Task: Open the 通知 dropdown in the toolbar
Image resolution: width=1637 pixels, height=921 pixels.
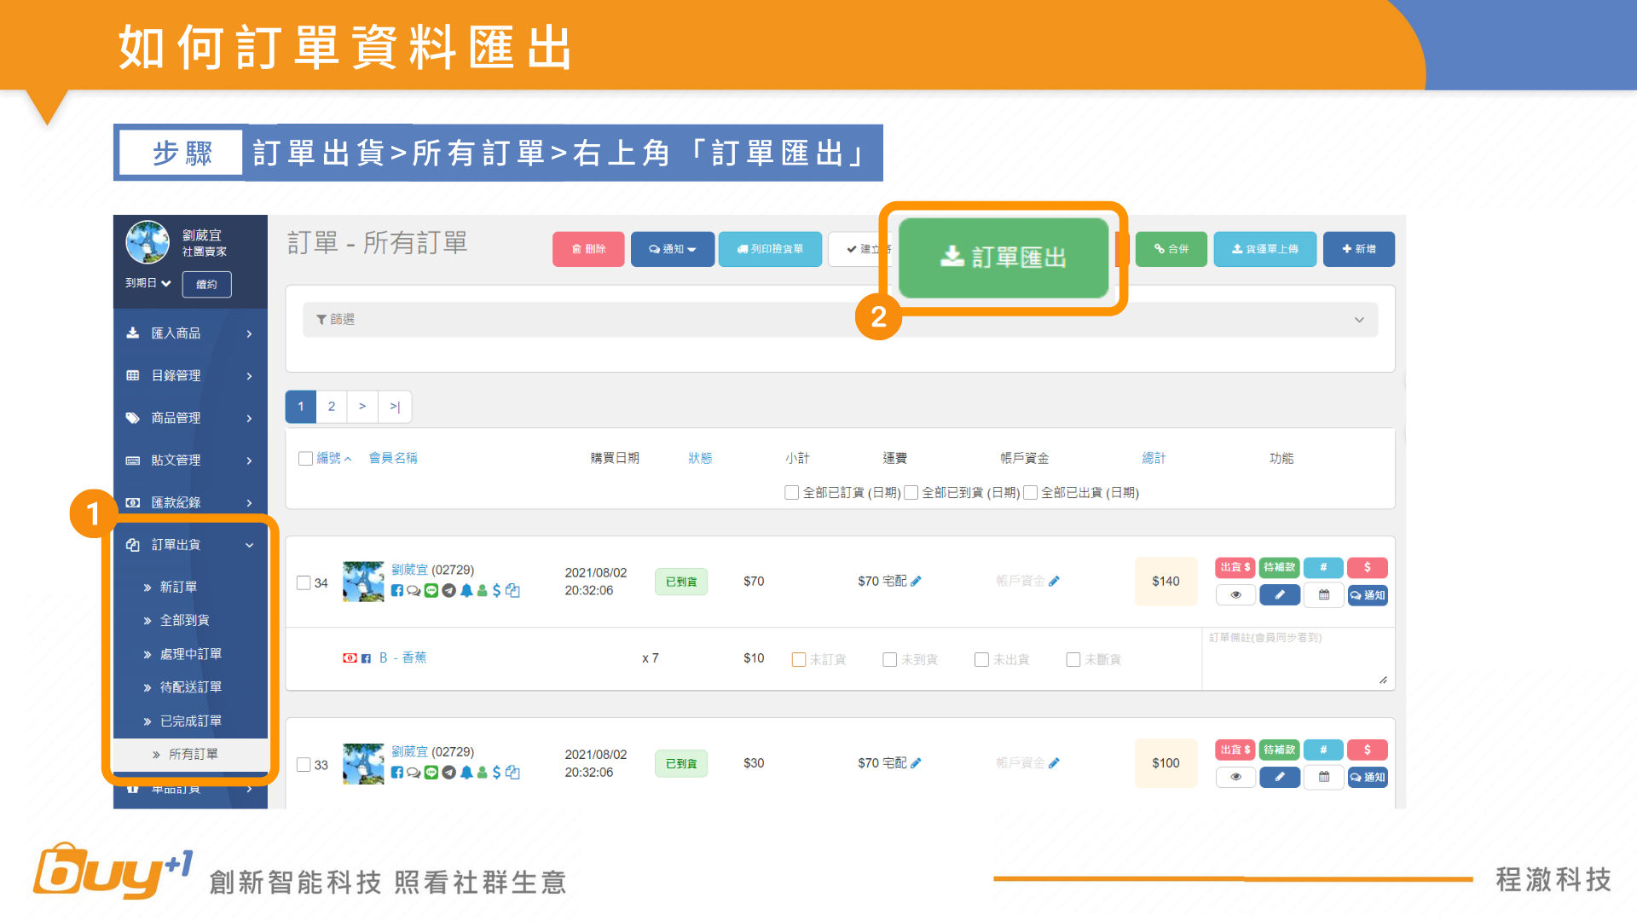Action: coord(672,249)
